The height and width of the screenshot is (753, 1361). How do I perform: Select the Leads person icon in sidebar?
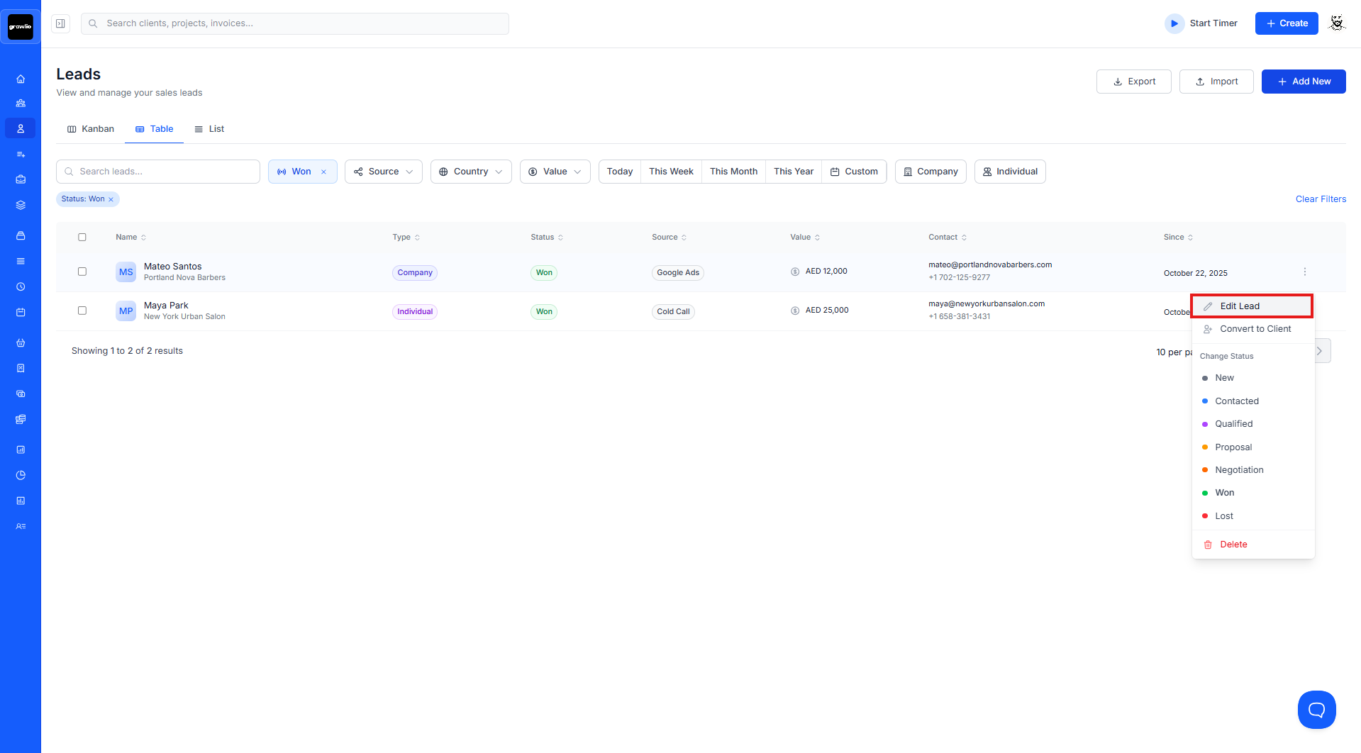point(21,128)
